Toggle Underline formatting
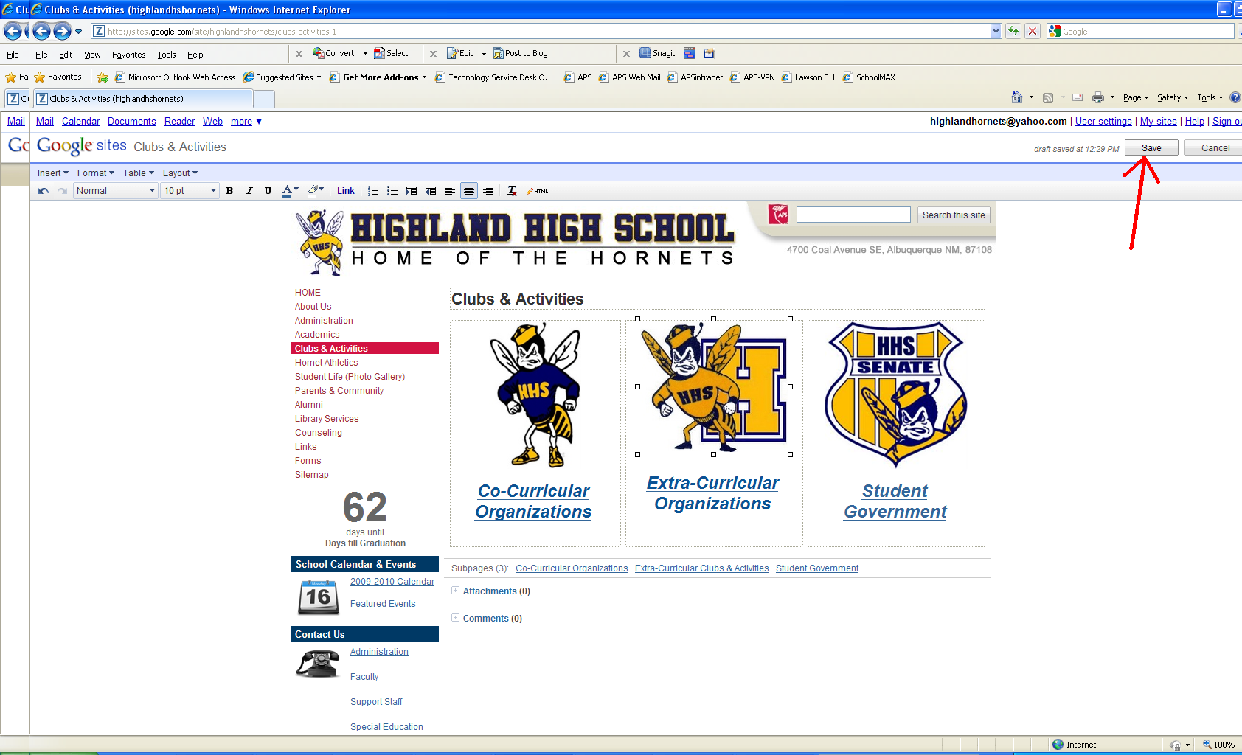The width and height of the screenshot is (1242, 755). 268,191
